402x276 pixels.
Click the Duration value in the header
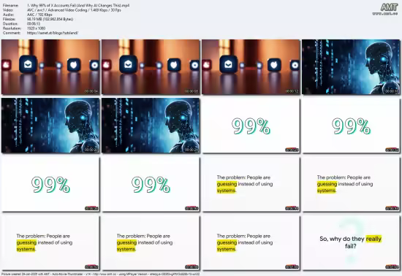[34, 24]
